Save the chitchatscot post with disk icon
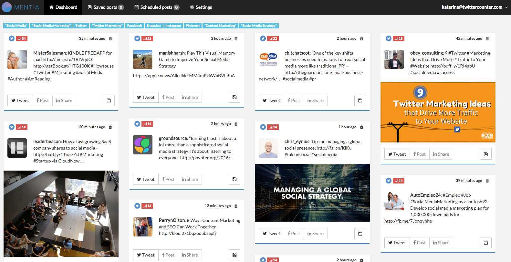 360,100
